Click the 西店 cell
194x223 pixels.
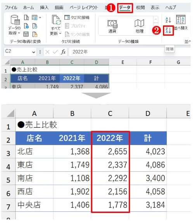[x=35, y=192]
